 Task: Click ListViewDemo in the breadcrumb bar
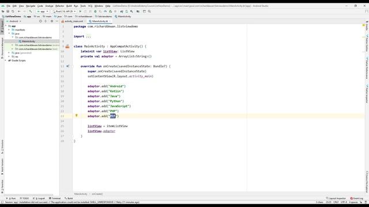pyautogui.click(x=12, y=17)
